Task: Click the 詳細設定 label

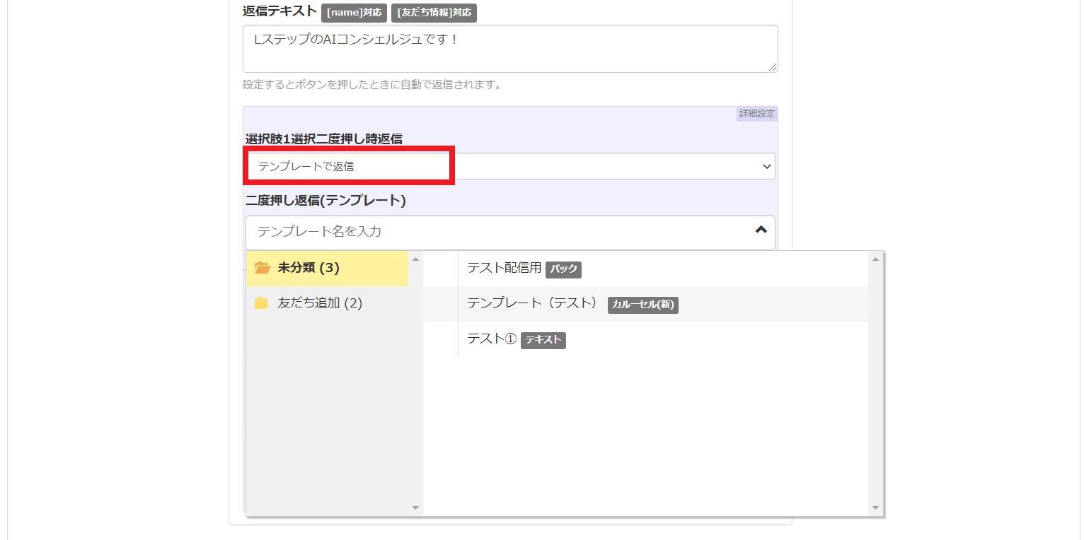Action: click(757, 114)
